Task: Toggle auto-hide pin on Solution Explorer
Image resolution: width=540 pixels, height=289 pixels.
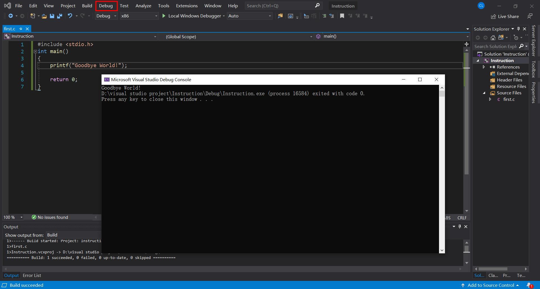Action: [x=518, y=29]
